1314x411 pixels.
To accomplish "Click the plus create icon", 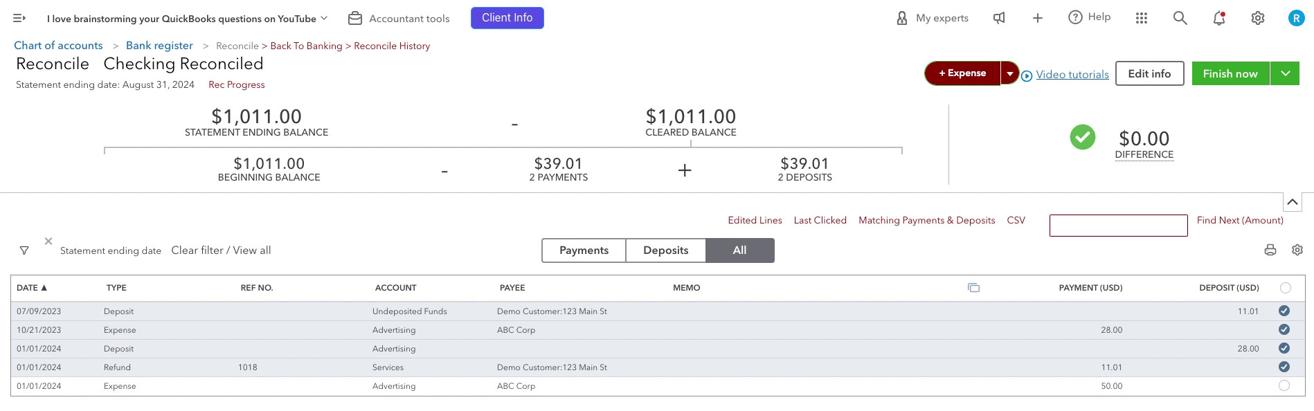I will click(1038, 19).
